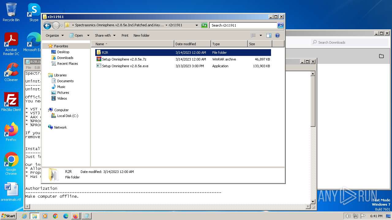The height and width of the screenshot is (220, 392).
Task: Change view with the views icon
Action: tap(253, 35)
